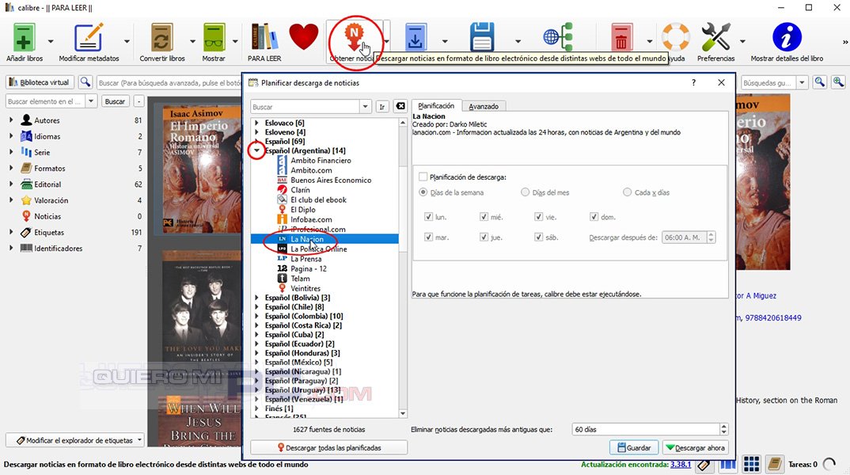
Task: Click the red trash remove books icon
Action: pos(621,37)
